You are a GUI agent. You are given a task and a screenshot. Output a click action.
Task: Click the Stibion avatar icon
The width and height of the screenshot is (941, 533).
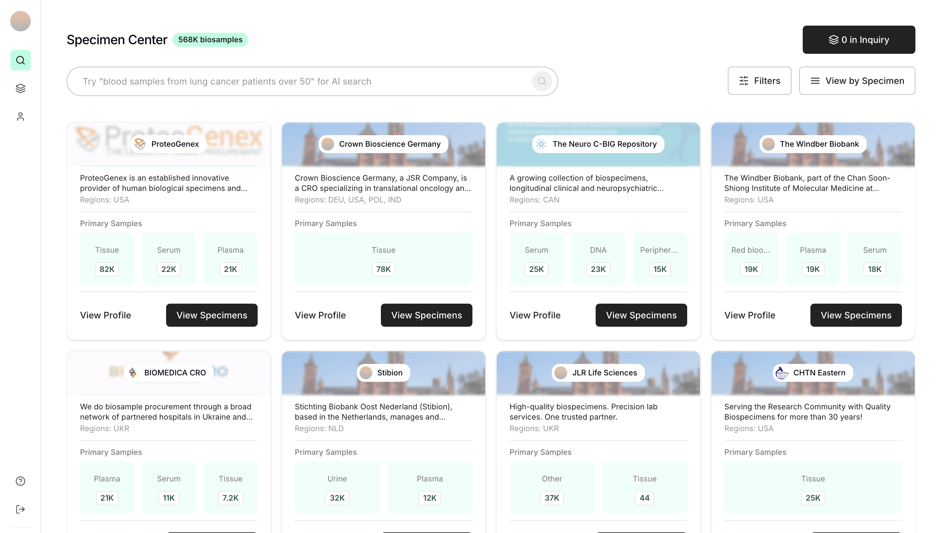coord(366,373)
